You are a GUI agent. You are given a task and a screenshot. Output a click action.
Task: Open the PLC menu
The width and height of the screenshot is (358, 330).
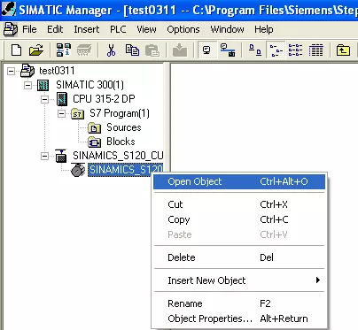click(118, 29)
